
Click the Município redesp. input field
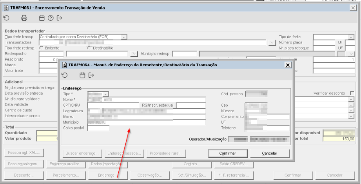tap(184, 54)
